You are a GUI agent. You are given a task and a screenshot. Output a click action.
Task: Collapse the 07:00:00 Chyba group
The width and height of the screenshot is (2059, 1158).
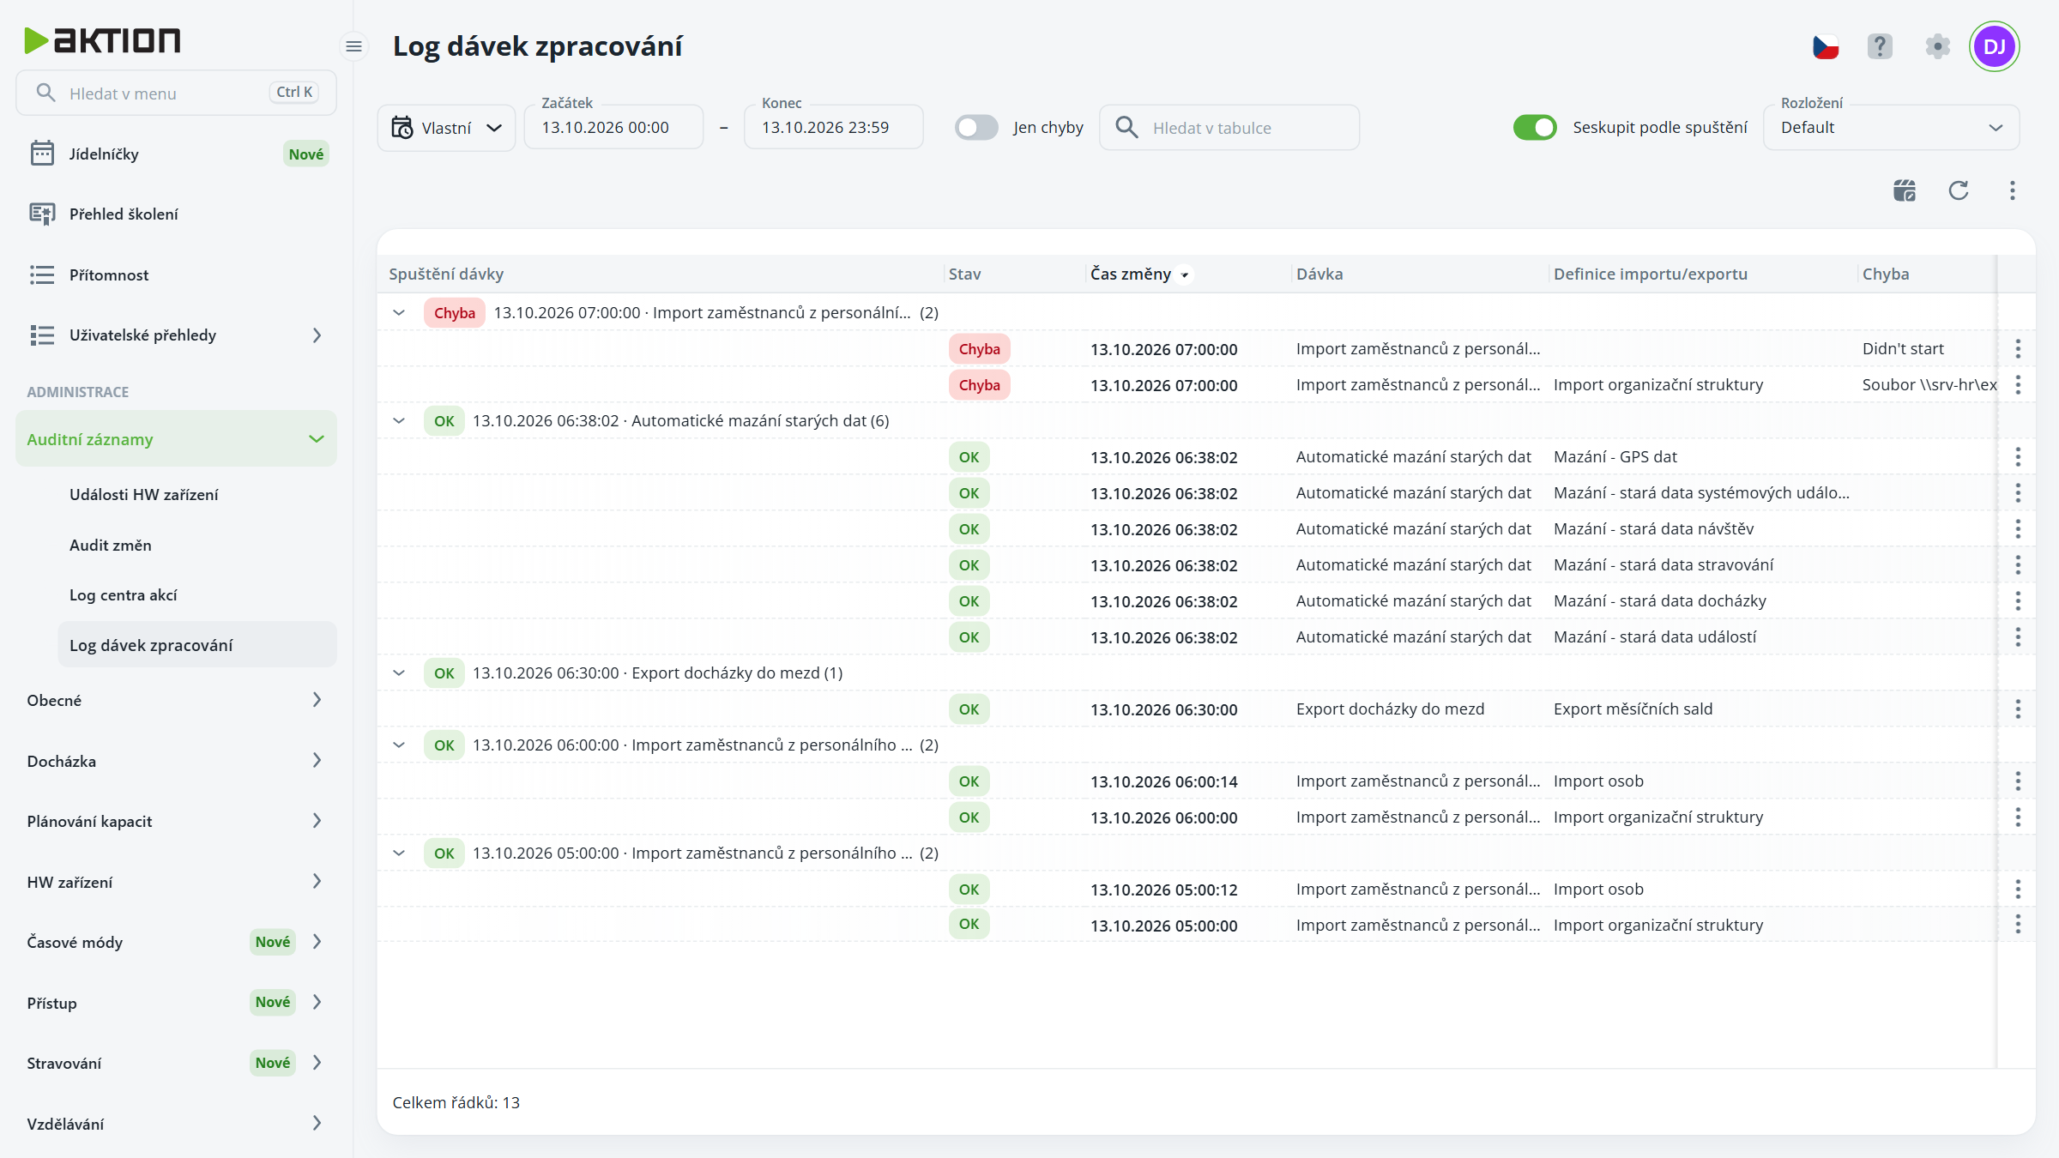point(399,313)
